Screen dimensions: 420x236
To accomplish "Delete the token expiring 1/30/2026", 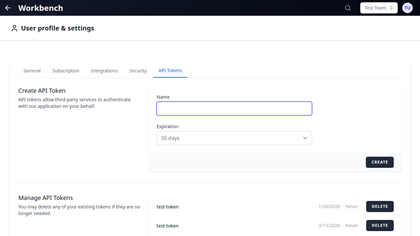I will pos(380,206).
